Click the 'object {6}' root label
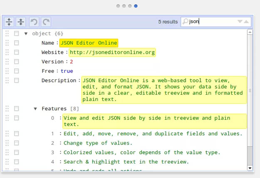260x178 pixels. pos(47,34)
